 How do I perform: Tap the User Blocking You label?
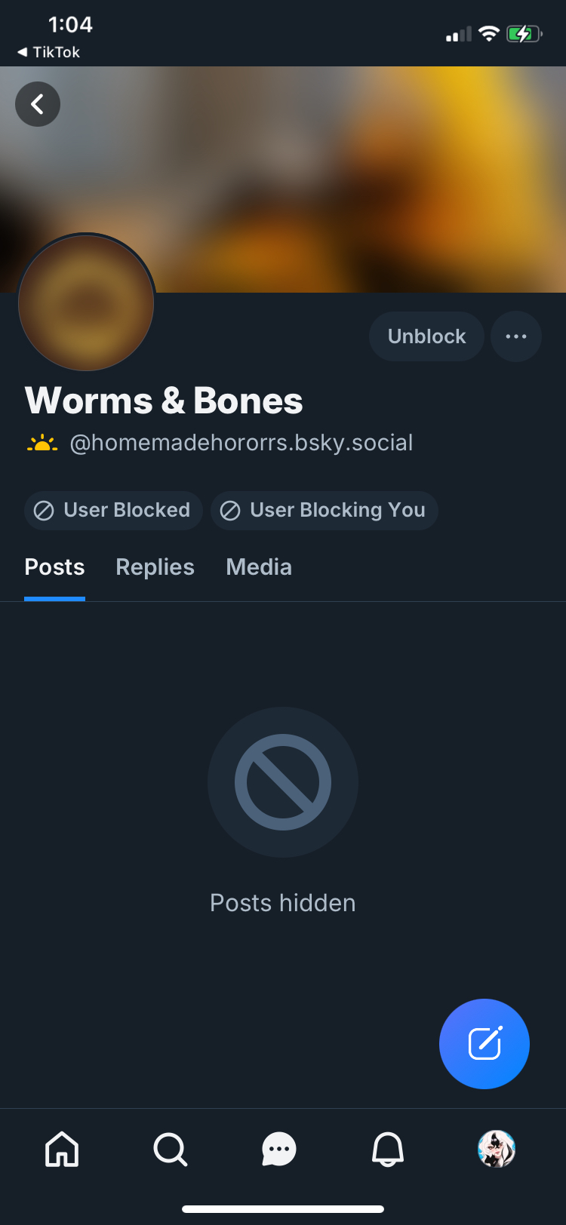click(x=325, y=511)
